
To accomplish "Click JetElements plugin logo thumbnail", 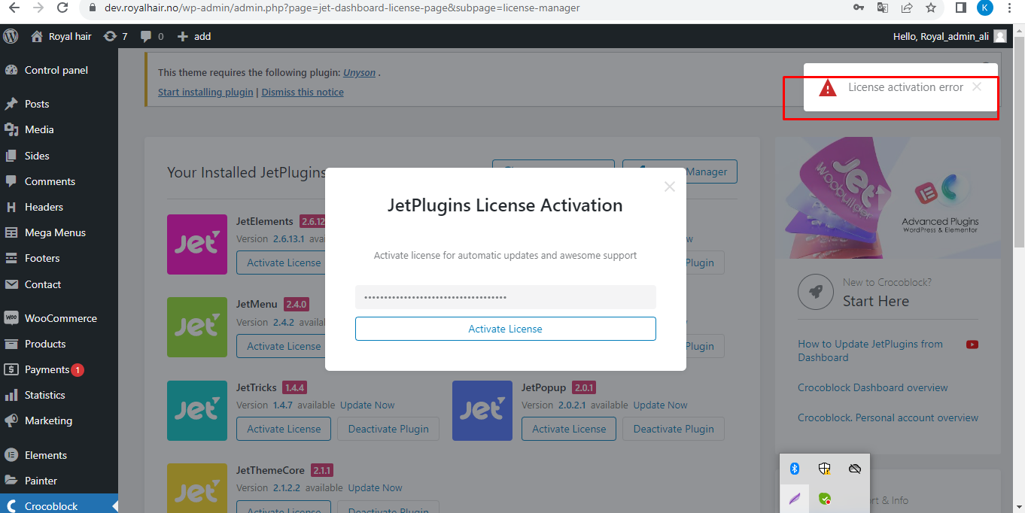I will (196, 244).
